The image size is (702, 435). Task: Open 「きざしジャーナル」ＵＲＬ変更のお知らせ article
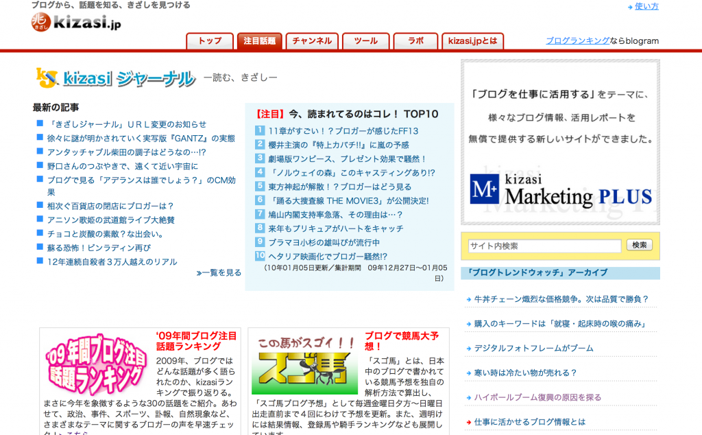pos(127,125)
